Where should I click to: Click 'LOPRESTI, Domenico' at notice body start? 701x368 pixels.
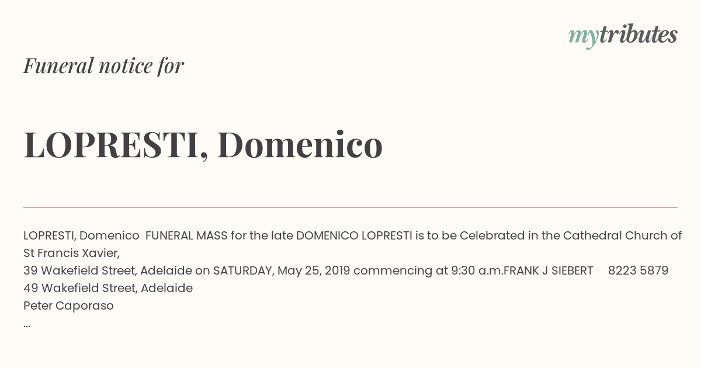tap(81, 235)
